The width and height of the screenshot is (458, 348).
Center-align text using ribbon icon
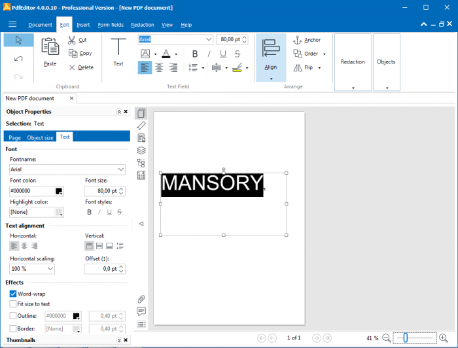click(159, 67)
